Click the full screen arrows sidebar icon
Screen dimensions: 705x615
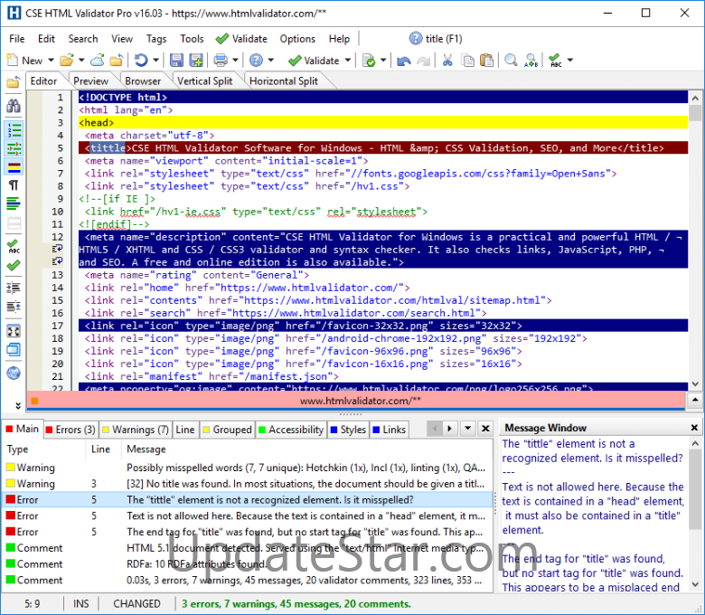tap(14, 331)
